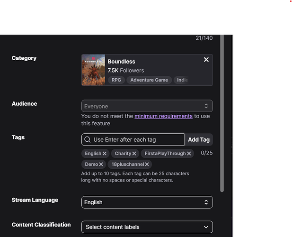Open the Content Classification labels dropdown
This screenshot has width=292, height=237.
tap(147, 227)
